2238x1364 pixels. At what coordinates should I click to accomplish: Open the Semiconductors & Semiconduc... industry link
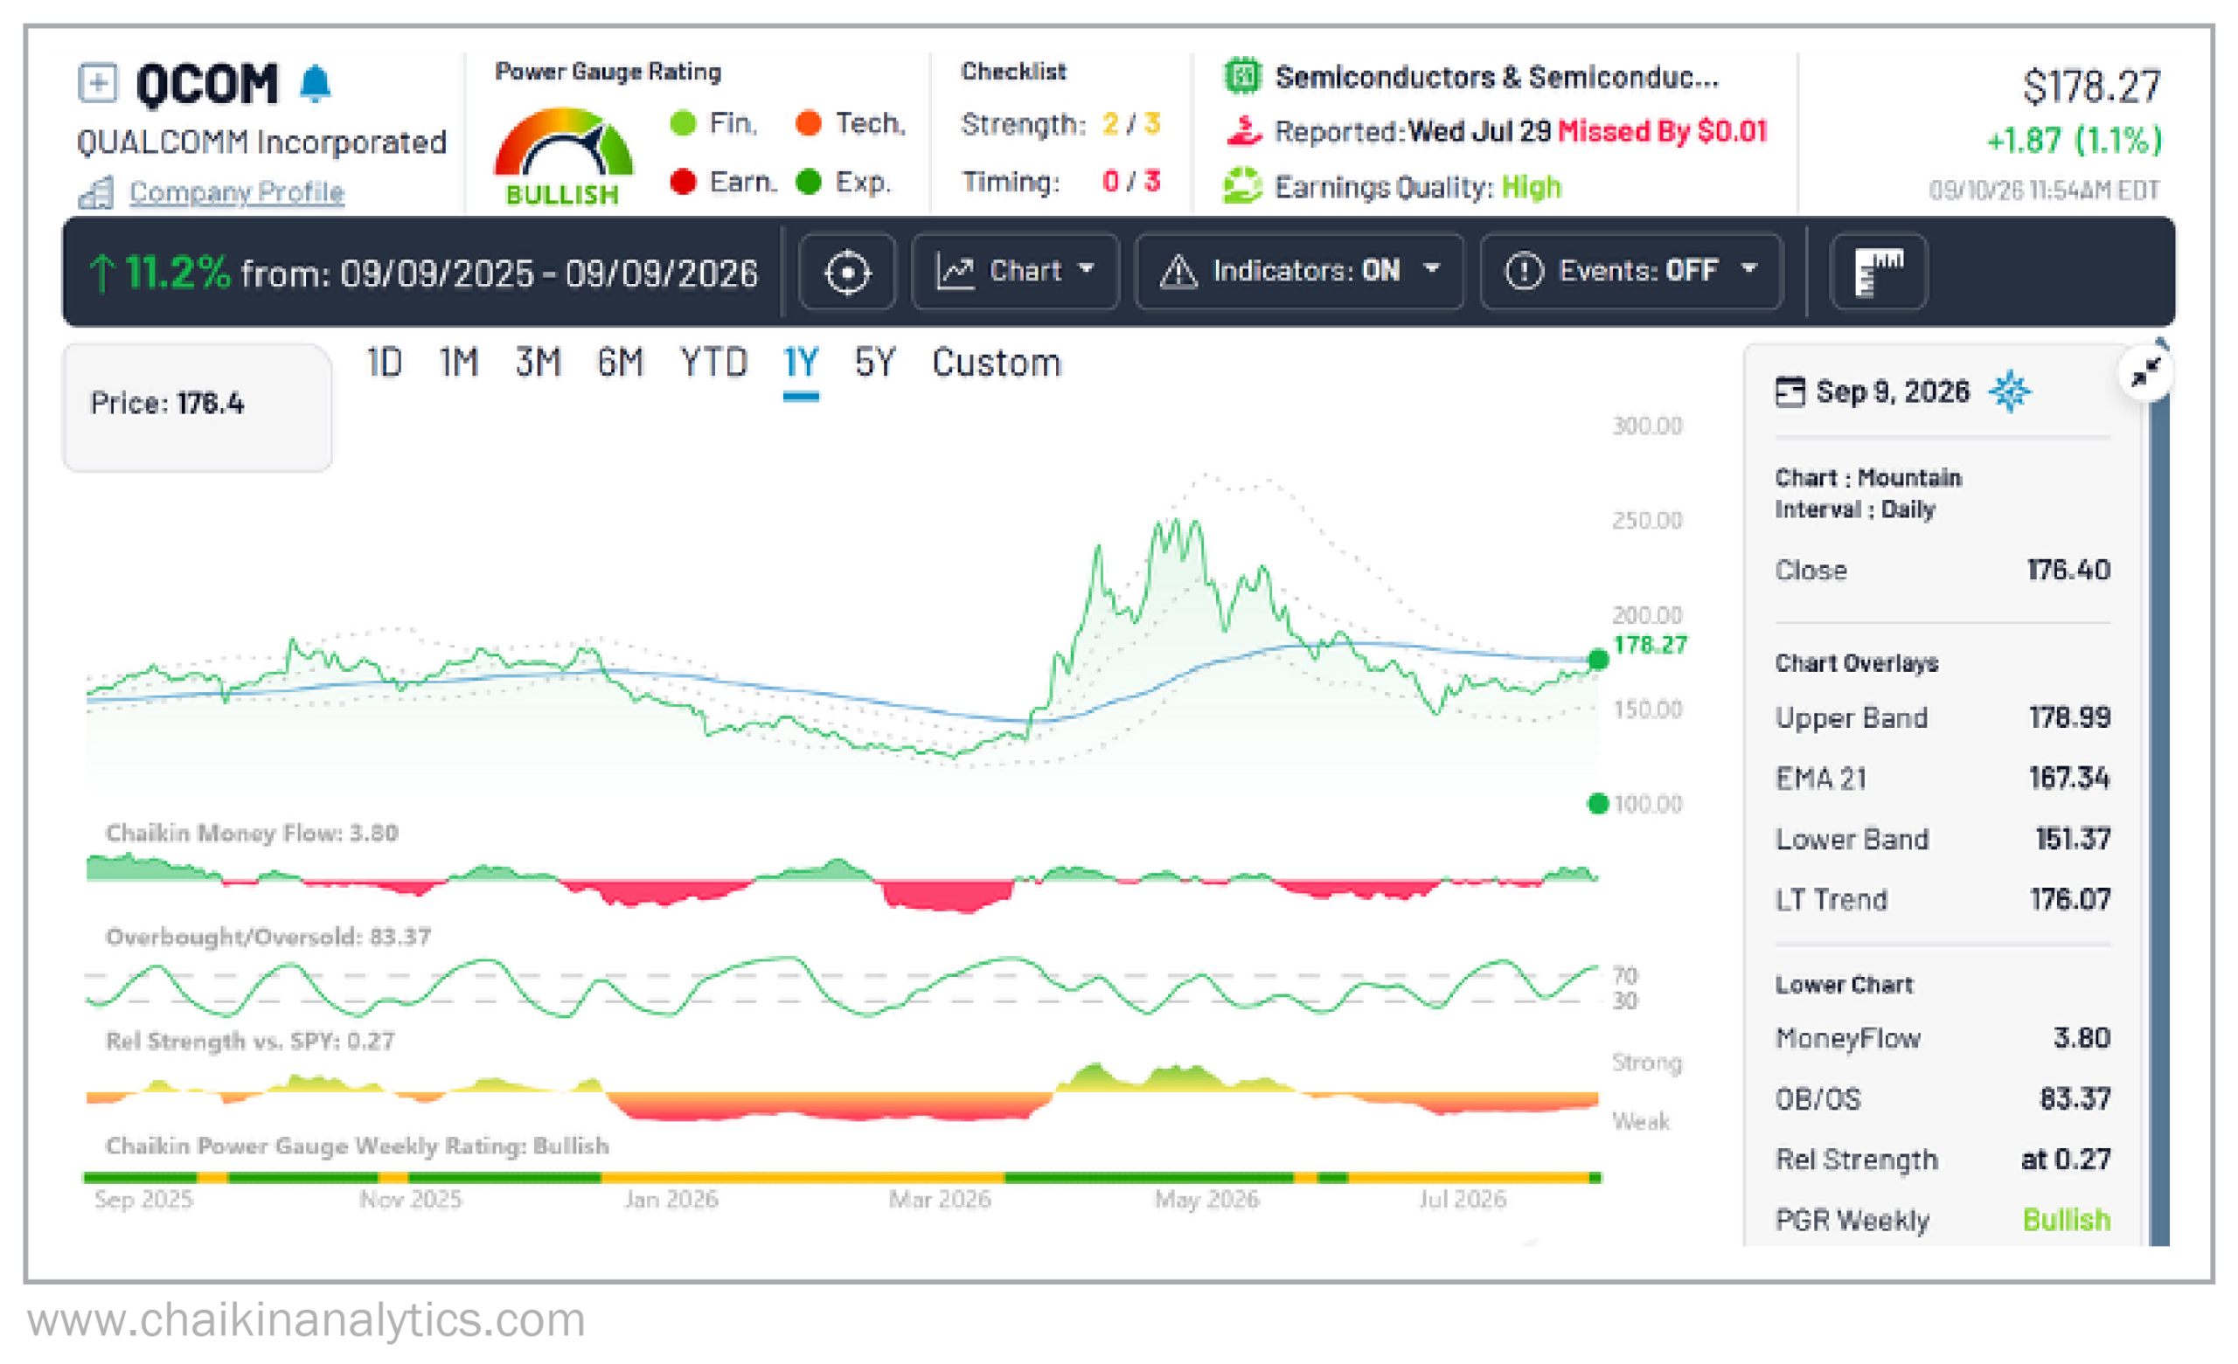coord(1496,77)
